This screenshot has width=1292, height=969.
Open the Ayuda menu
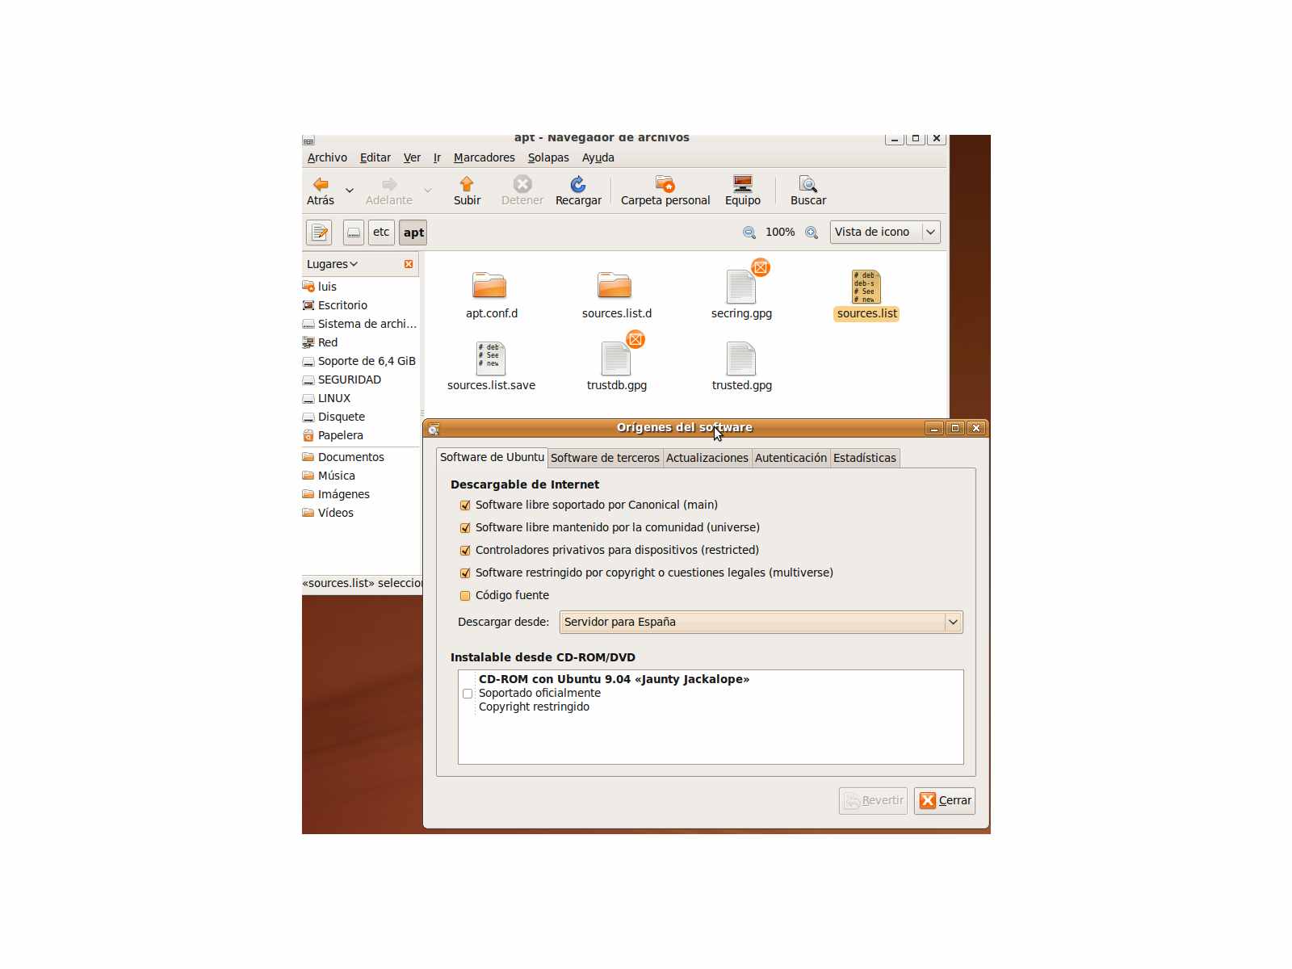(598, 157)
